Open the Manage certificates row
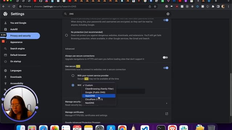This screenshot has height=130, width=232. click(x=117, y=114)
